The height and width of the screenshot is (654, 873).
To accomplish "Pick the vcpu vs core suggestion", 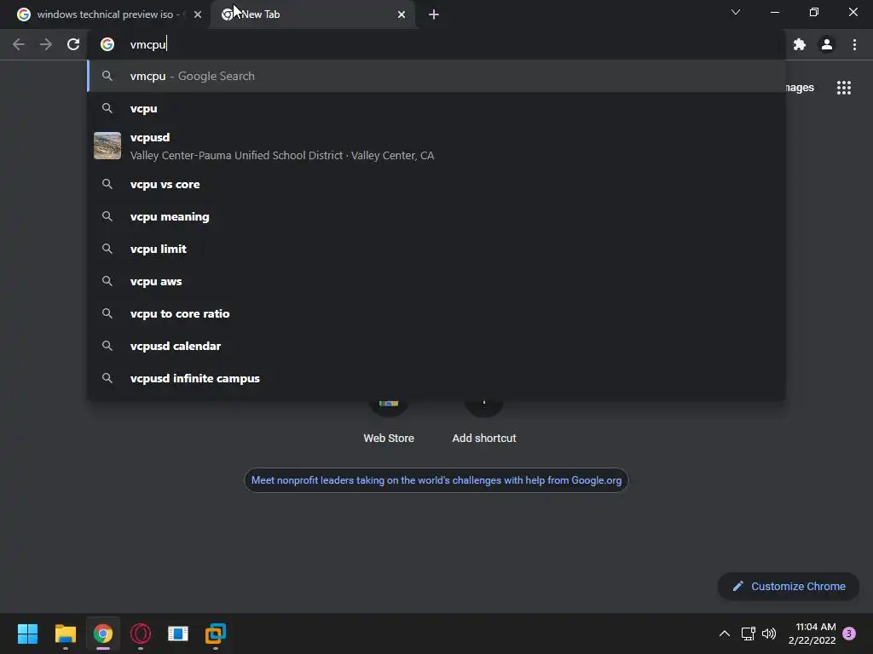I will (437, 184).
